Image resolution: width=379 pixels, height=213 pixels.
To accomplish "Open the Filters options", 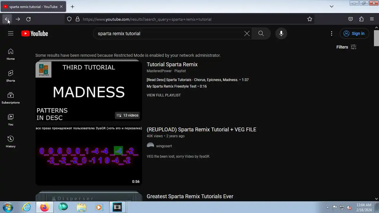I will click(346, 47).
